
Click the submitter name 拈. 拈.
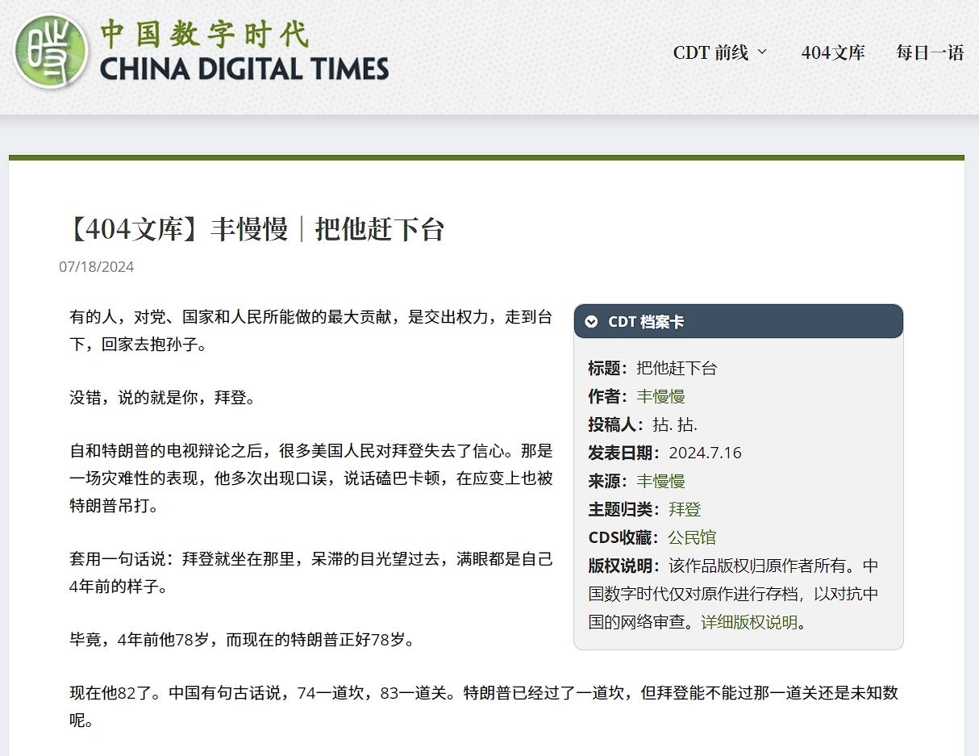coord(675,424)
